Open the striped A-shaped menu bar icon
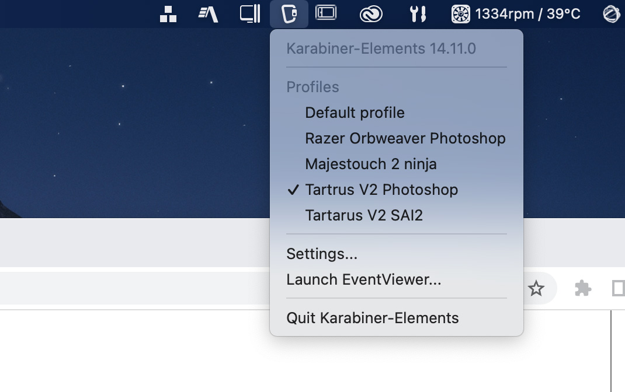 pyautogui.click(x=208, y=15)
